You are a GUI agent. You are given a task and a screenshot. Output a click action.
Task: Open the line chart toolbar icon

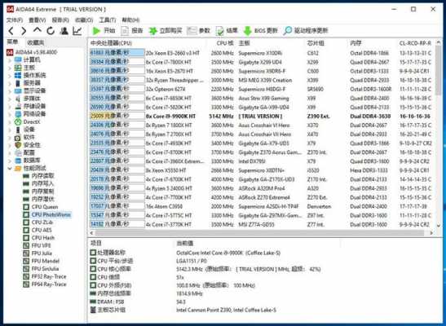pyautogui.click(x=77, y=31)
